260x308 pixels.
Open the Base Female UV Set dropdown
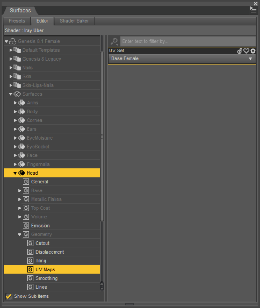(182, 59)
